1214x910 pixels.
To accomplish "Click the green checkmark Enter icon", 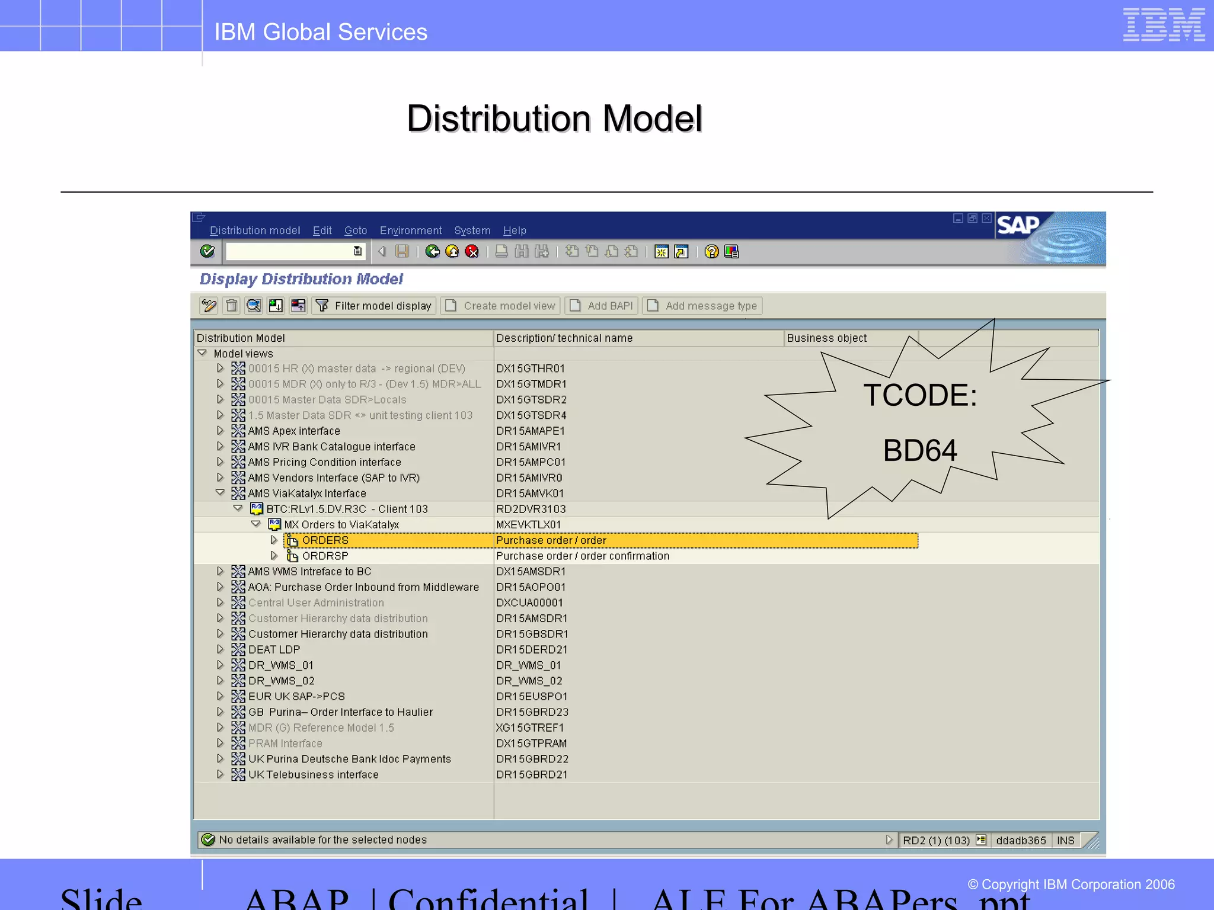I will [207, 251].
